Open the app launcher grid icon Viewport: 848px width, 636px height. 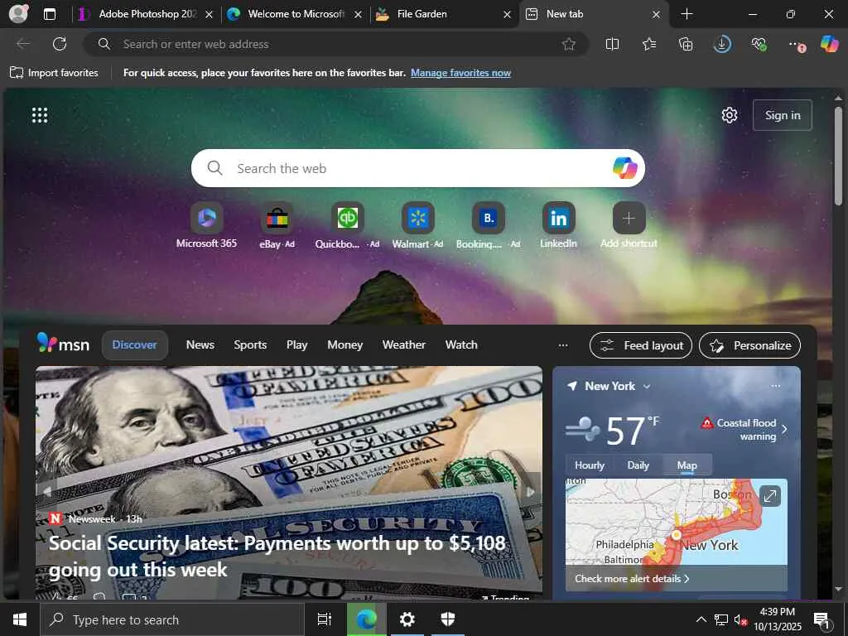[x=40, y=114]
